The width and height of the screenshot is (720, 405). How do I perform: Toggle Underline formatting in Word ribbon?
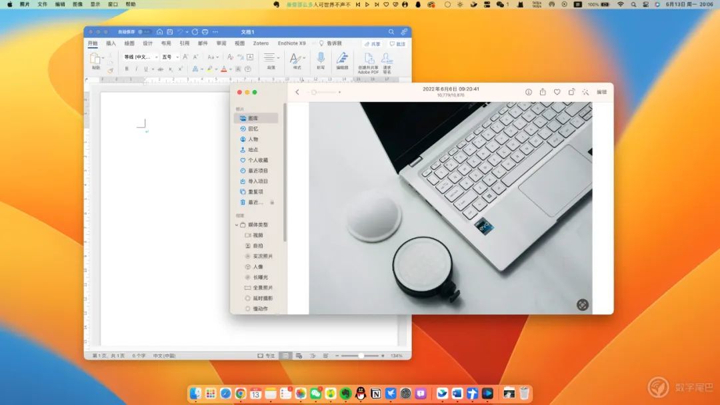[146, 69]
